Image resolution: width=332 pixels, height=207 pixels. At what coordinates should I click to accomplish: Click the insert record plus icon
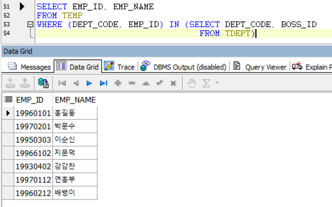coord(118,83)
